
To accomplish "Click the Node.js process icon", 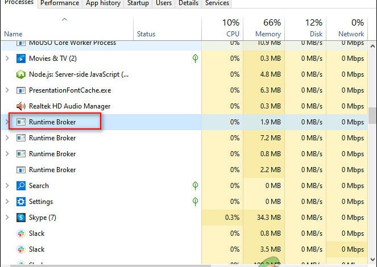I will coord(21,74).
